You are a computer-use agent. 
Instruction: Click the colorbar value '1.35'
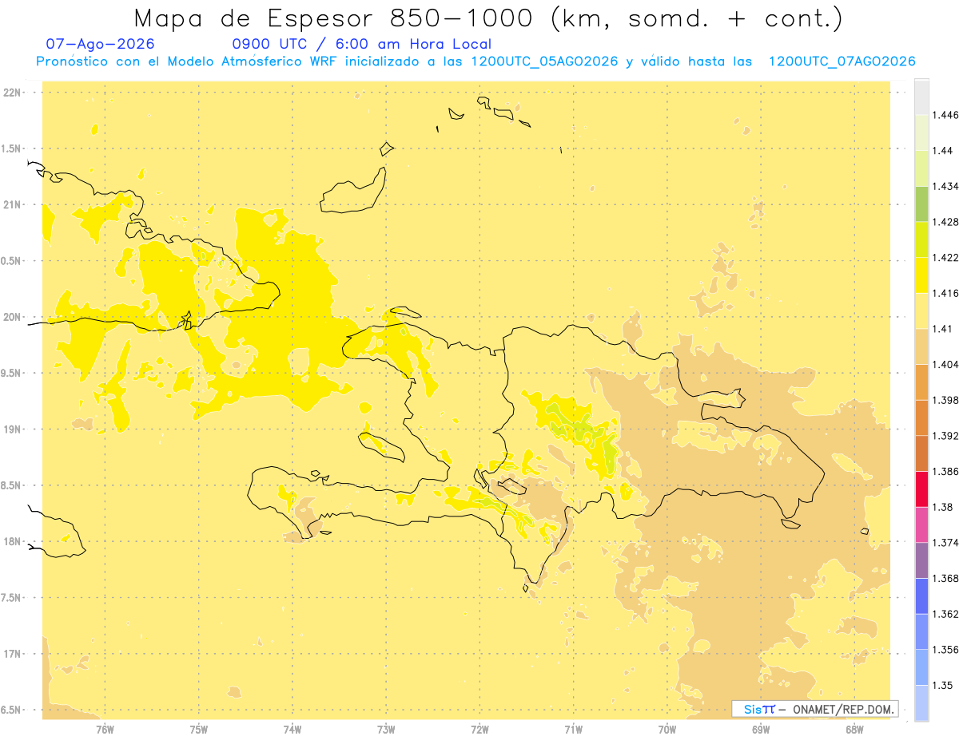942,685
